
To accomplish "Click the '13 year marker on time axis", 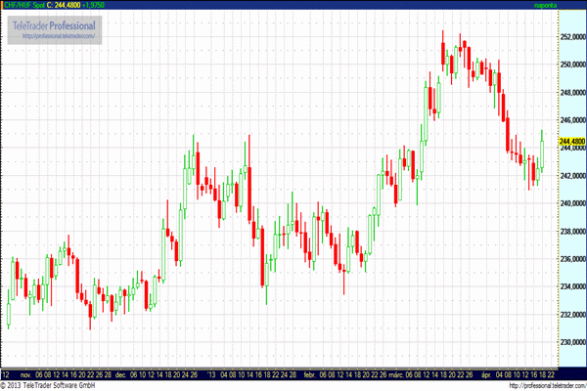I will [x=211, y=373].
